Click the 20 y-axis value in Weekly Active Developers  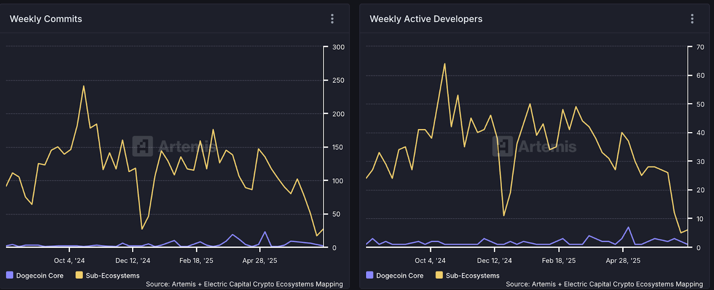pos(701,190)
